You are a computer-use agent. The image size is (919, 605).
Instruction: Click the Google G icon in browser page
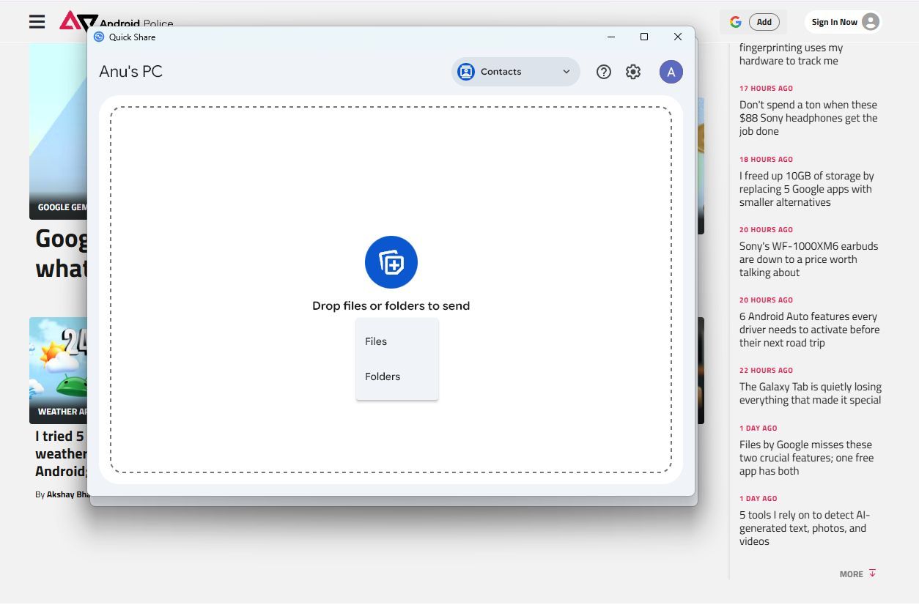[x=736, y=22]
